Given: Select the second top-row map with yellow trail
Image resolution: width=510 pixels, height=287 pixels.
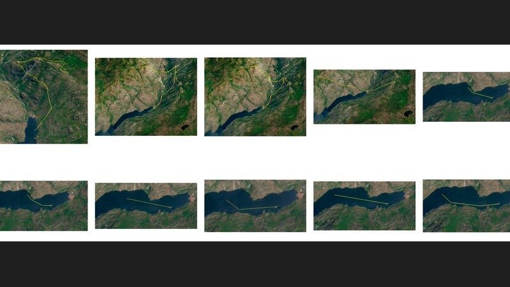Looking at the screenshot, I should coord(146,96).
